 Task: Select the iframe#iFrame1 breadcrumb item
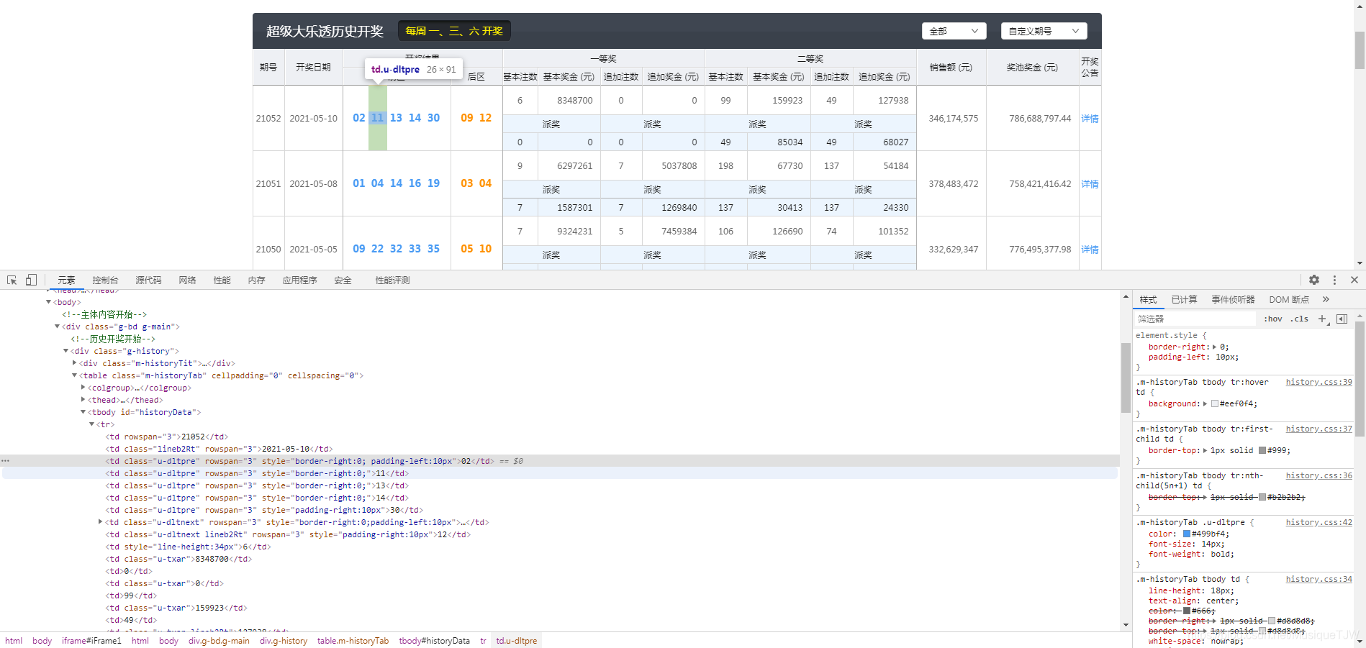(91, 641)
